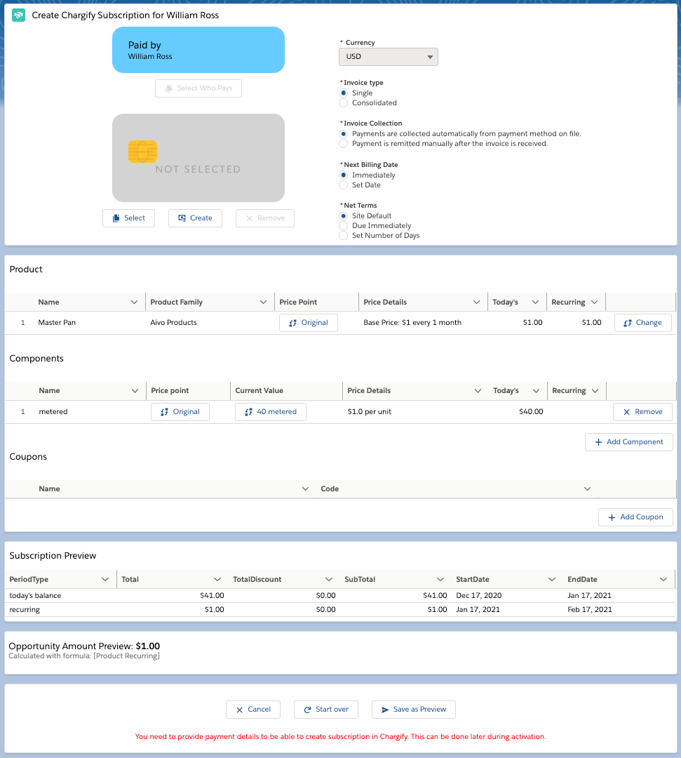
Task: Click the StartDate column header
Action: pos(473,580)
